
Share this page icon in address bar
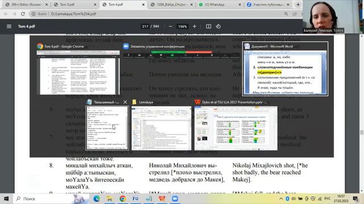coord(295,14)
